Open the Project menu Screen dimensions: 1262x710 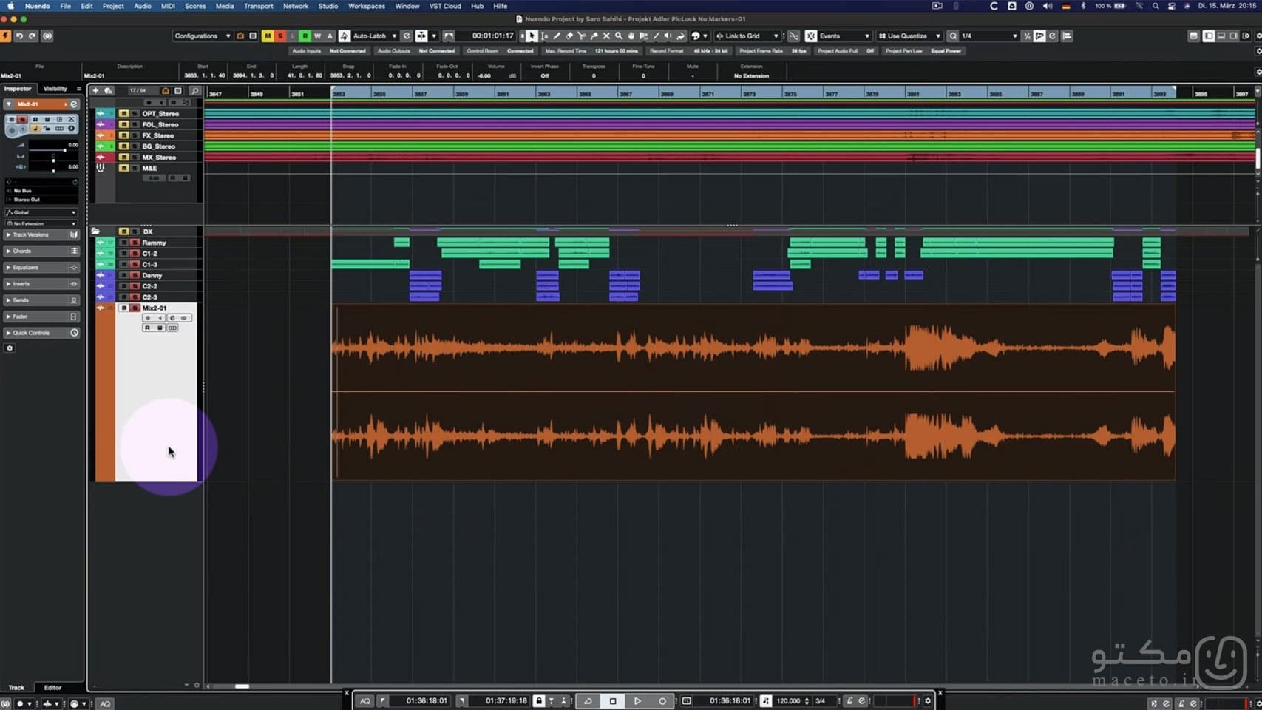(113, 6)
